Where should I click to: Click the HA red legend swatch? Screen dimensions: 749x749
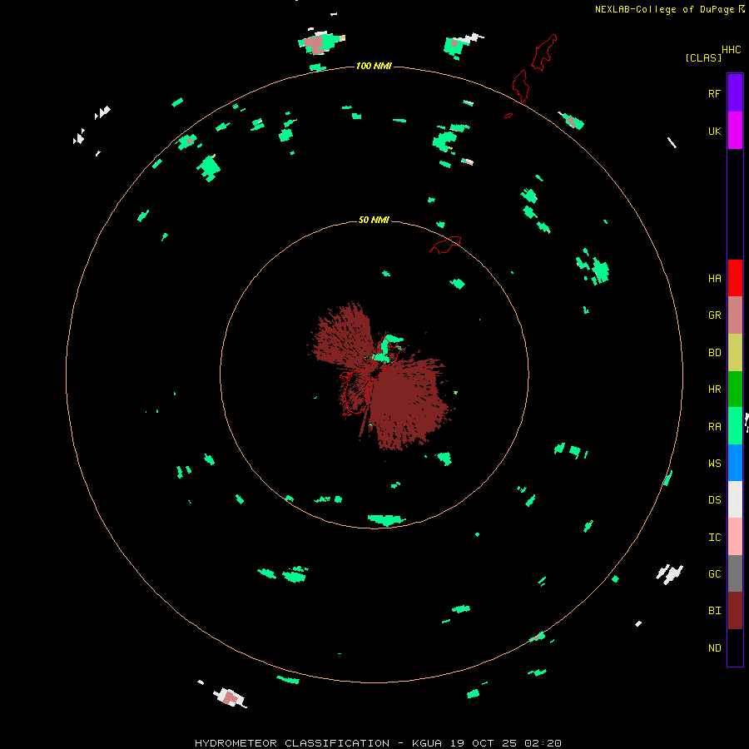[x=735, y=278]
